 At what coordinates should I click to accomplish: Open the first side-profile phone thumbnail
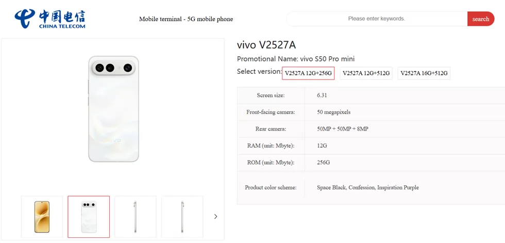135,217
